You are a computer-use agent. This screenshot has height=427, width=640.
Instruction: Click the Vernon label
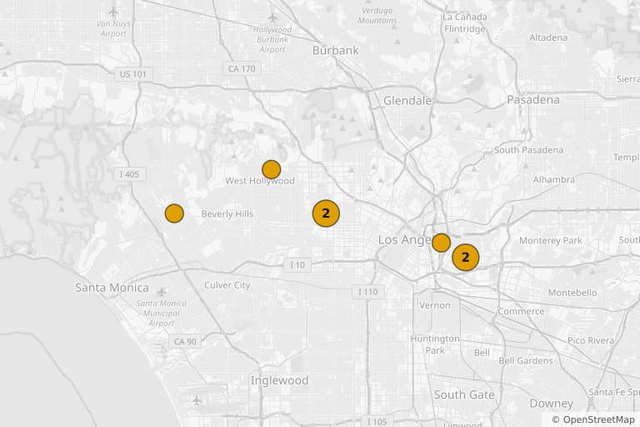click(x=435, y=305)
